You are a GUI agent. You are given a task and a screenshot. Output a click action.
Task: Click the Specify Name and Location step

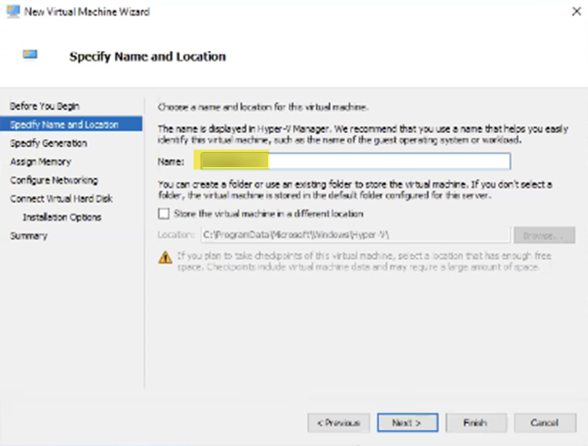tap(58, 125)
